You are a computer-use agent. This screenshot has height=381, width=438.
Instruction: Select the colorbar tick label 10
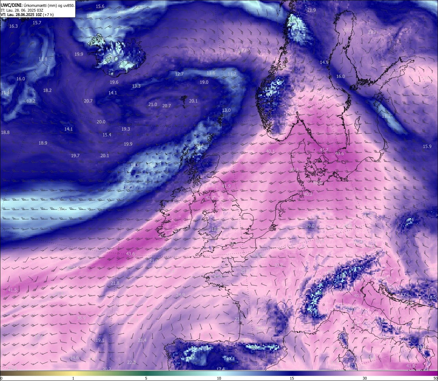(219, 378)
